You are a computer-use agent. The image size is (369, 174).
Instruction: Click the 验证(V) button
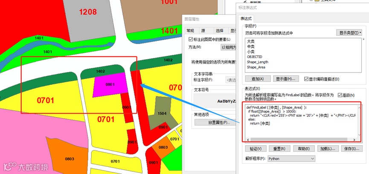256,148
